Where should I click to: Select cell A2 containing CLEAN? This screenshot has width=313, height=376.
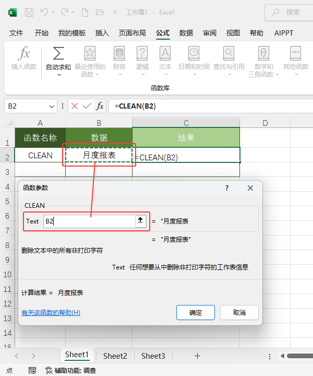pos(40,156)
